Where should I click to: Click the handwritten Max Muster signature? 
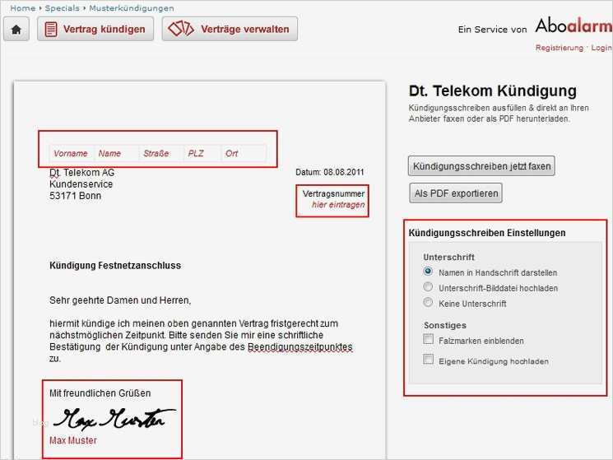114,418
